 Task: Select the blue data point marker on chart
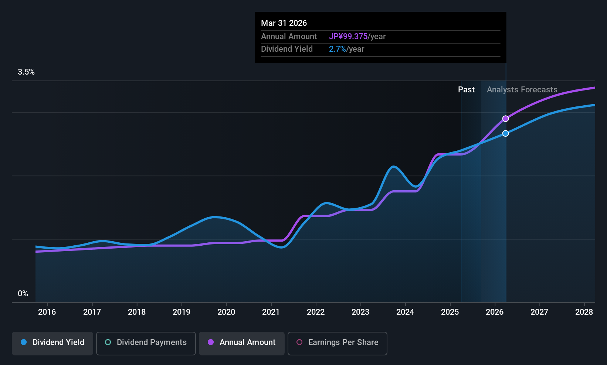505,133
